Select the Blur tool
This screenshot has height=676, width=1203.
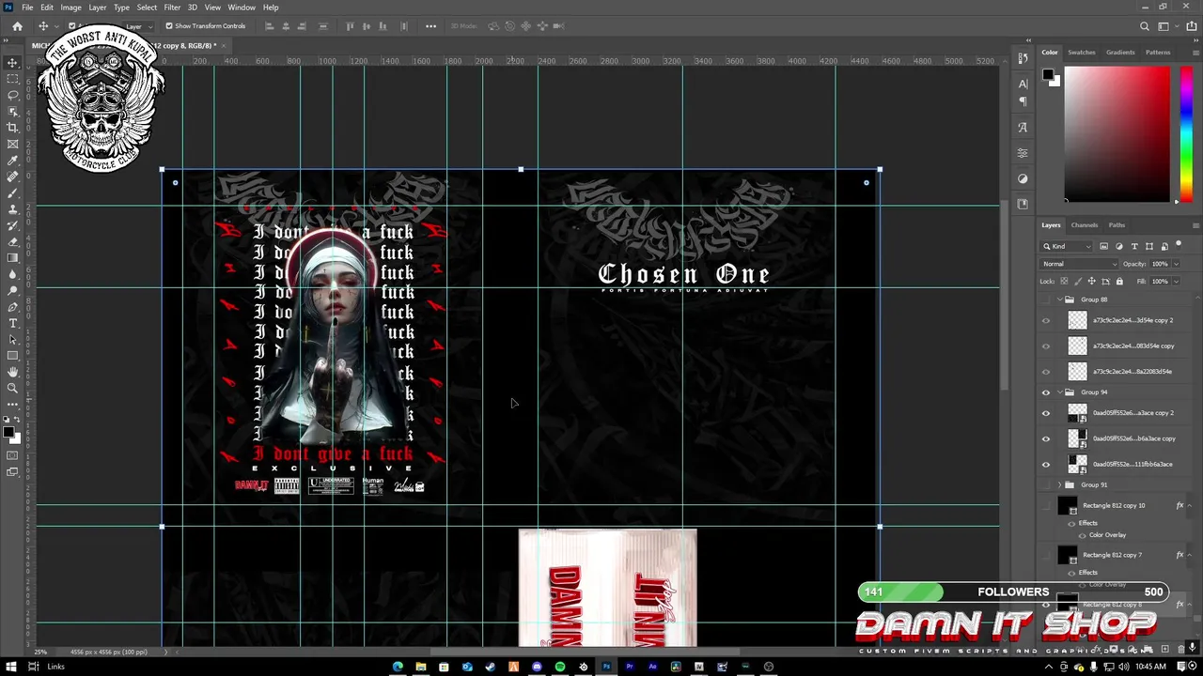point(12,274)
